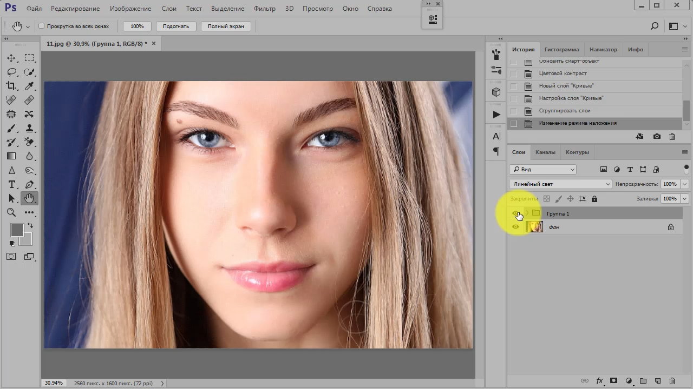Select the Gradient tool
Screen dimensions: 693x389
(11, 157)
